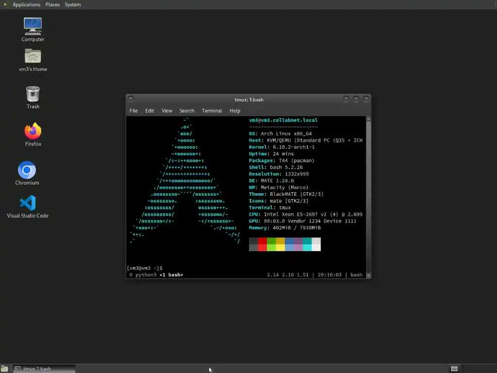Select the vm3's Home folder icon
497x373 pixels.
(33, 60)
